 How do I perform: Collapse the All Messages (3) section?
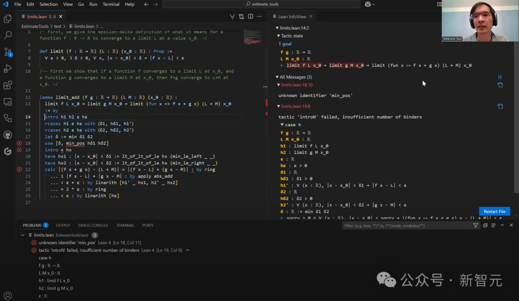(x=277, y=77)
